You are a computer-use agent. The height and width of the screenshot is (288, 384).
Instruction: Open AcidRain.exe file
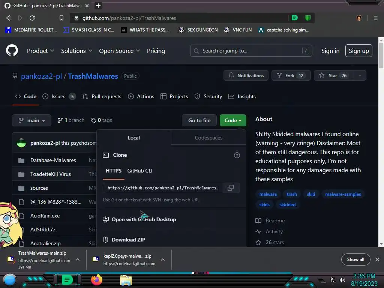click(x=45, y=216)
